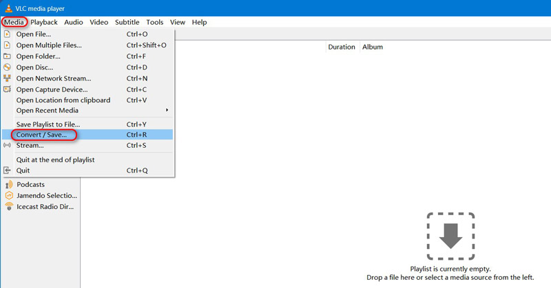Viewport: 551px width, 288px height.
Task: Sort playlist by Duration column header
Action: pos(342,47)
